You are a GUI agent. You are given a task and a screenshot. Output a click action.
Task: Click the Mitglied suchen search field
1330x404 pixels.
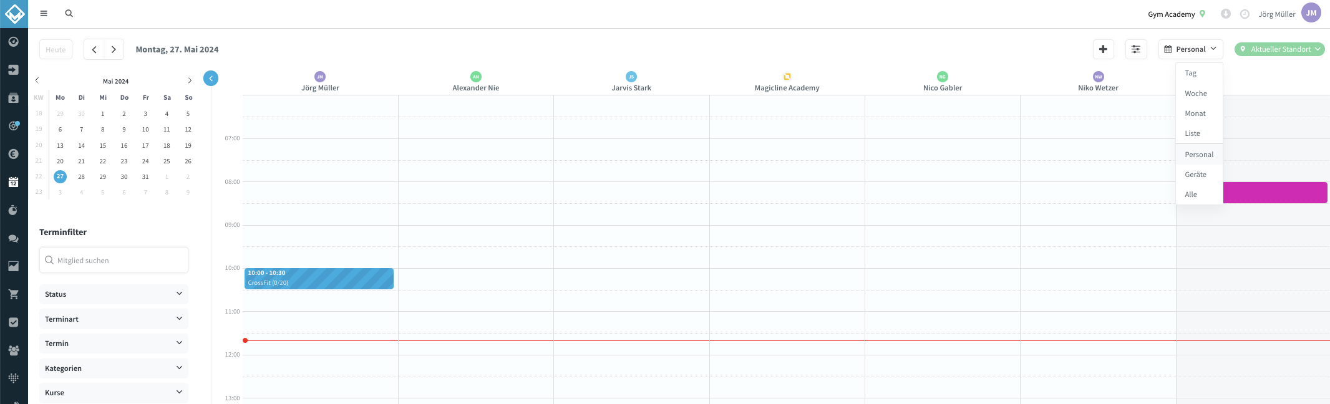click(x=114, y=260)
